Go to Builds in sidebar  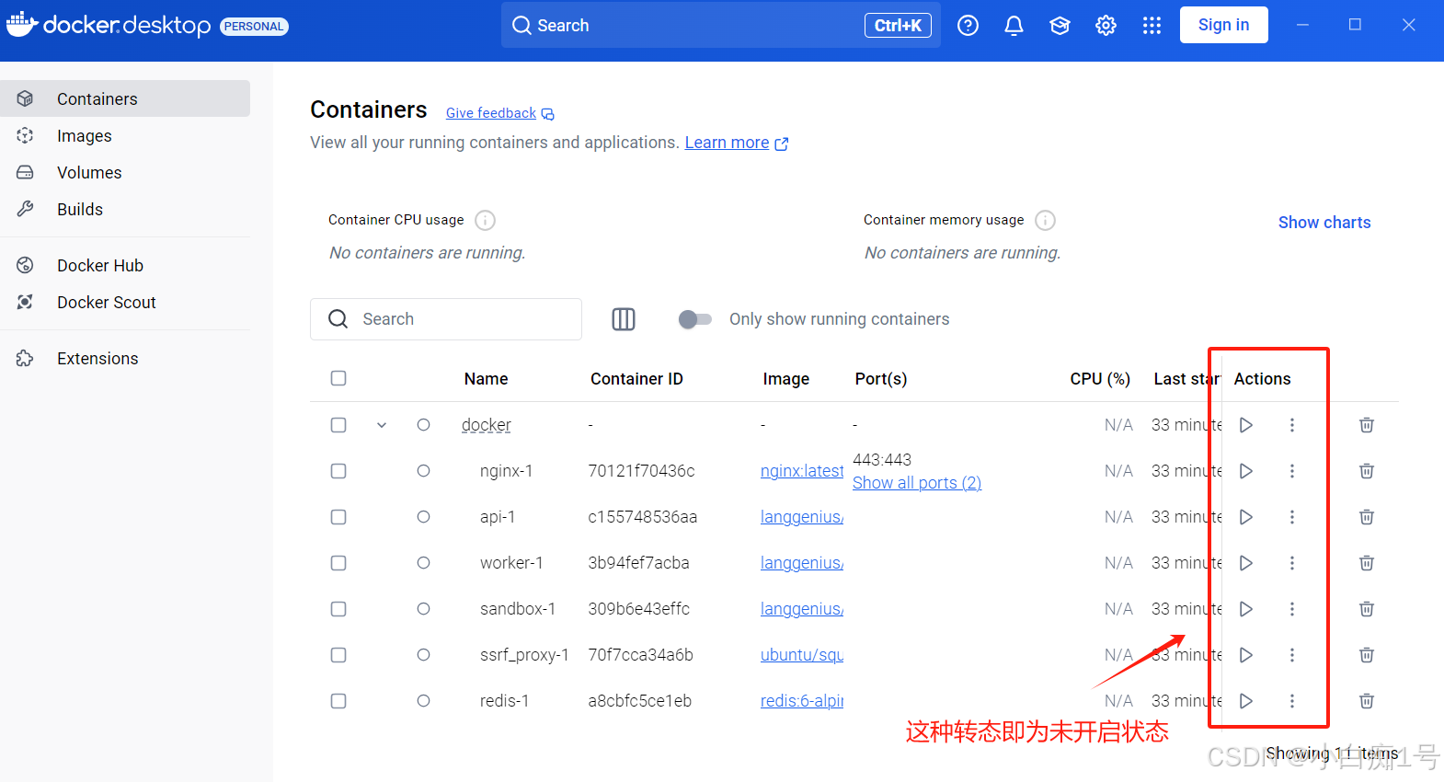(125, 209)
